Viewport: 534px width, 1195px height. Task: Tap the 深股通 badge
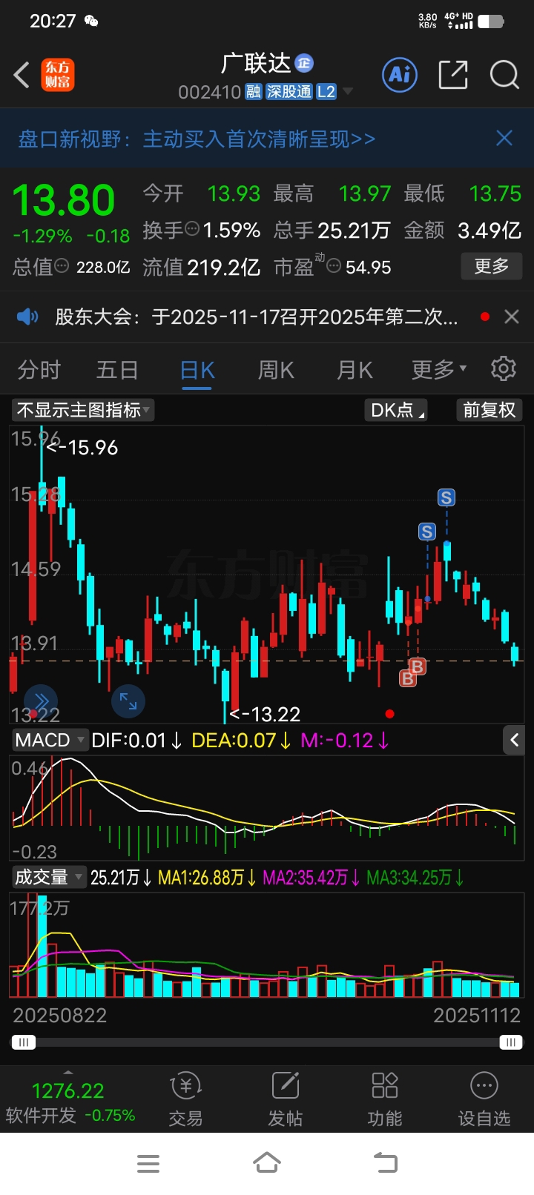pyautogui.click(x=289, y=92)
